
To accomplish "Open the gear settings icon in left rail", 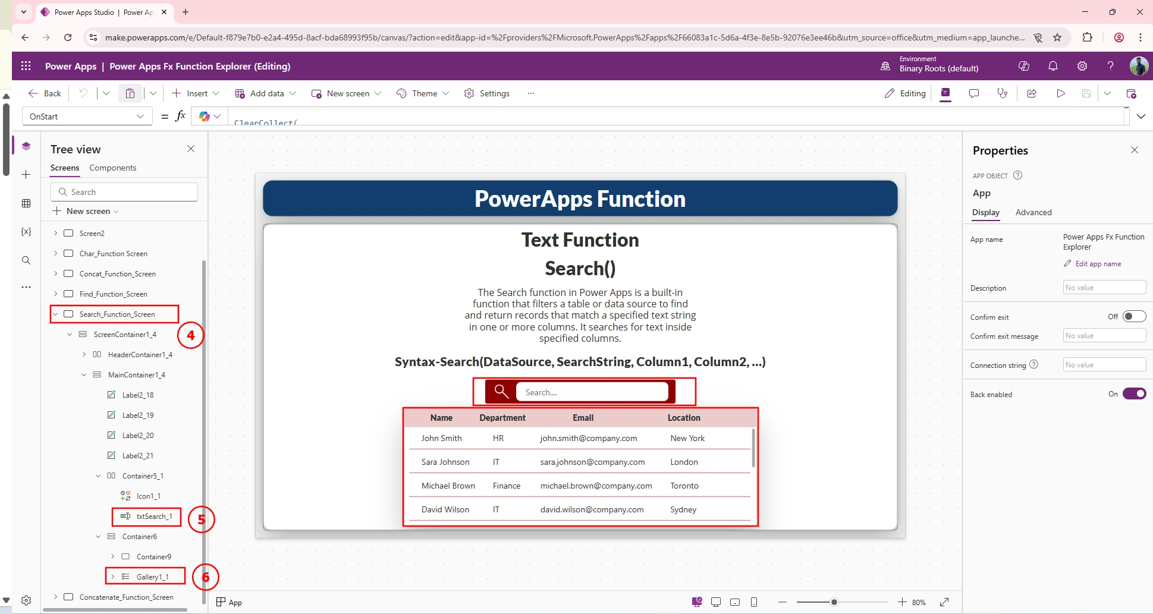I will click(26, 600).
